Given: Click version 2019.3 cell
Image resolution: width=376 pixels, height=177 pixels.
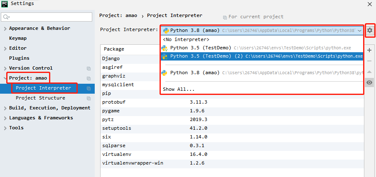Looking at the screenshot, I should point(198,120).
